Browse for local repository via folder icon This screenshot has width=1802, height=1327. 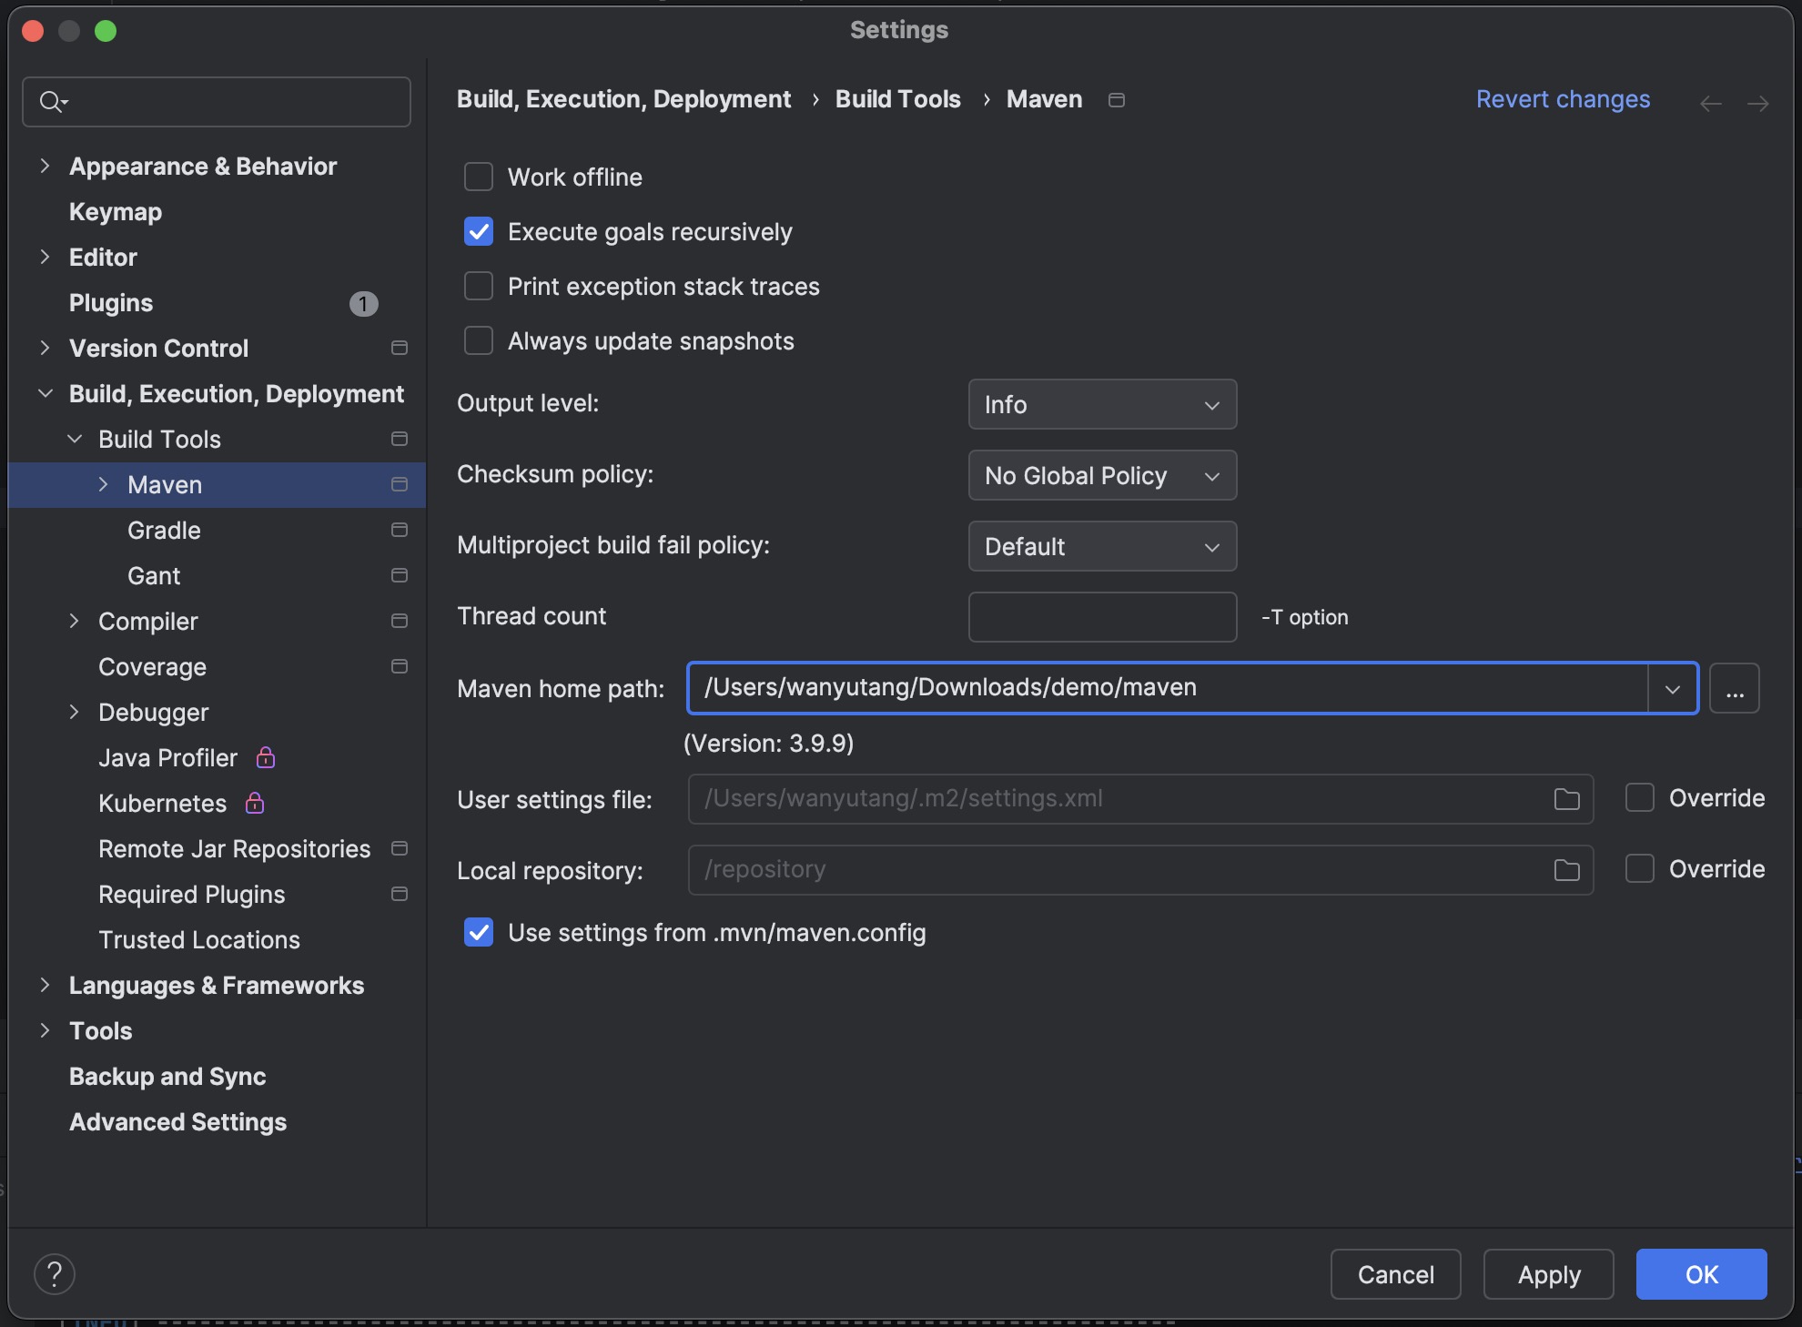pyautogui.click(x=1566, y=870)
